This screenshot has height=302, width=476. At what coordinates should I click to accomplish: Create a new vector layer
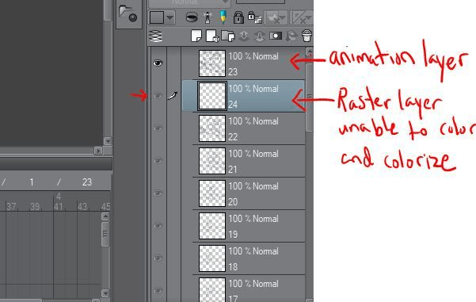point(212,36)
